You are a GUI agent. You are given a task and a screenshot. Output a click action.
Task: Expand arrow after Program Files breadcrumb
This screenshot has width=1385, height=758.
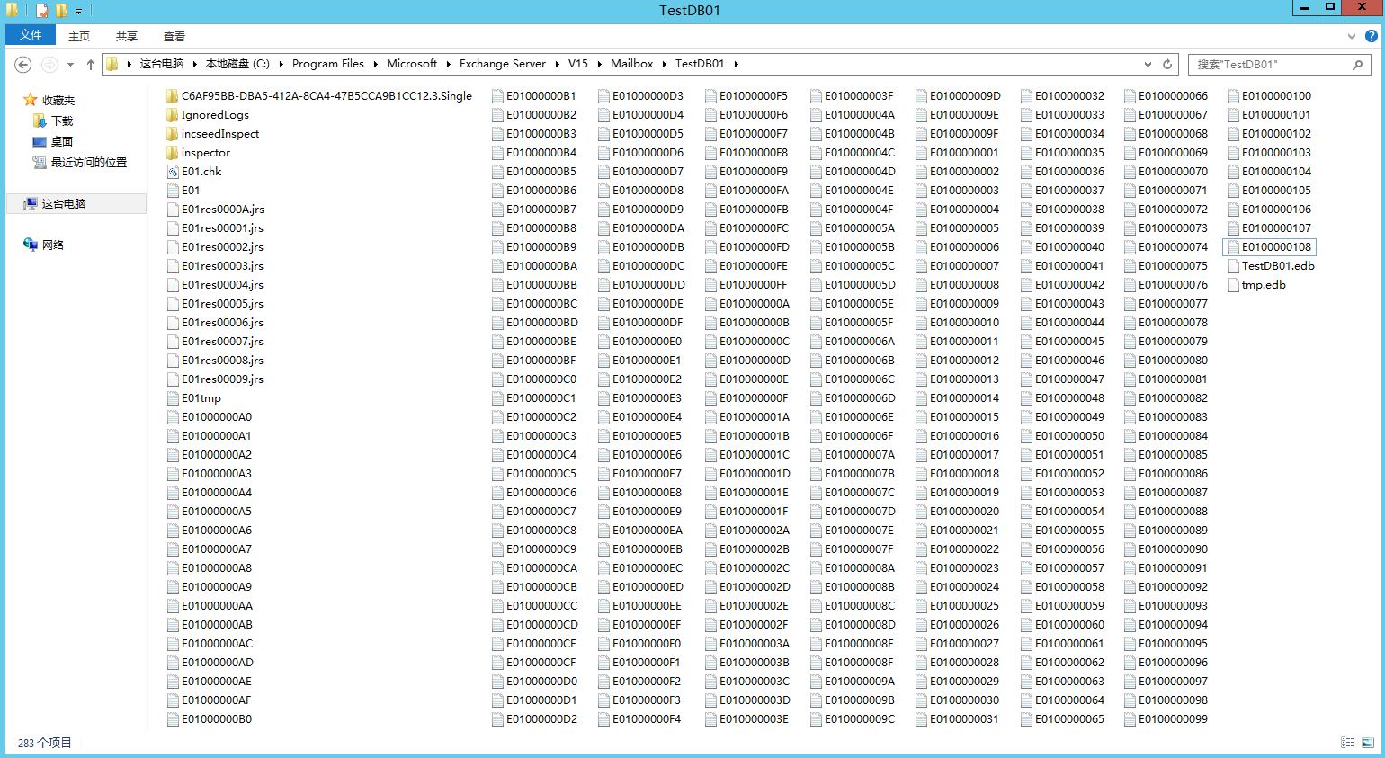tap(375, 64)
